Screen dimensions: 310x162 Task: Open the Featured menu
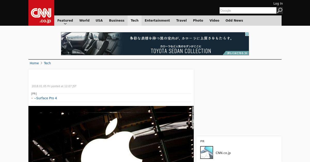click(x=65, y=21)
